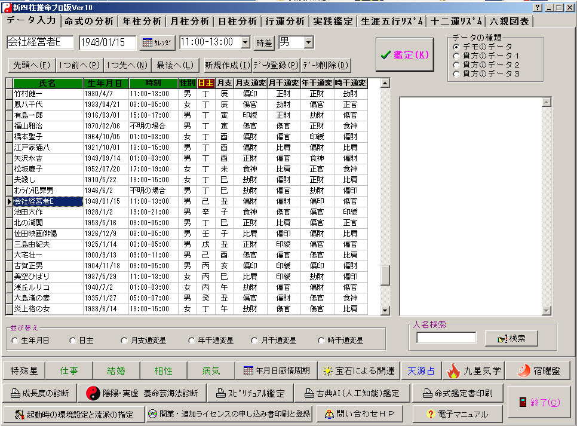The image size is (577, 426).
Task: Open 九星気学 flame icon button
Action: tap(474, 371)
